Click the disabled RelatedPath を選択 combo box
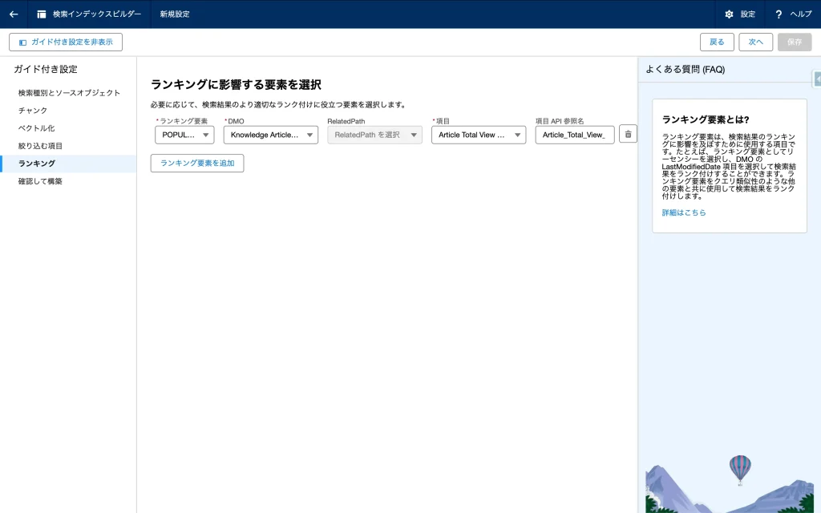Image resolution: width=821 pixels, height=513 pixels. coord(374,135)
